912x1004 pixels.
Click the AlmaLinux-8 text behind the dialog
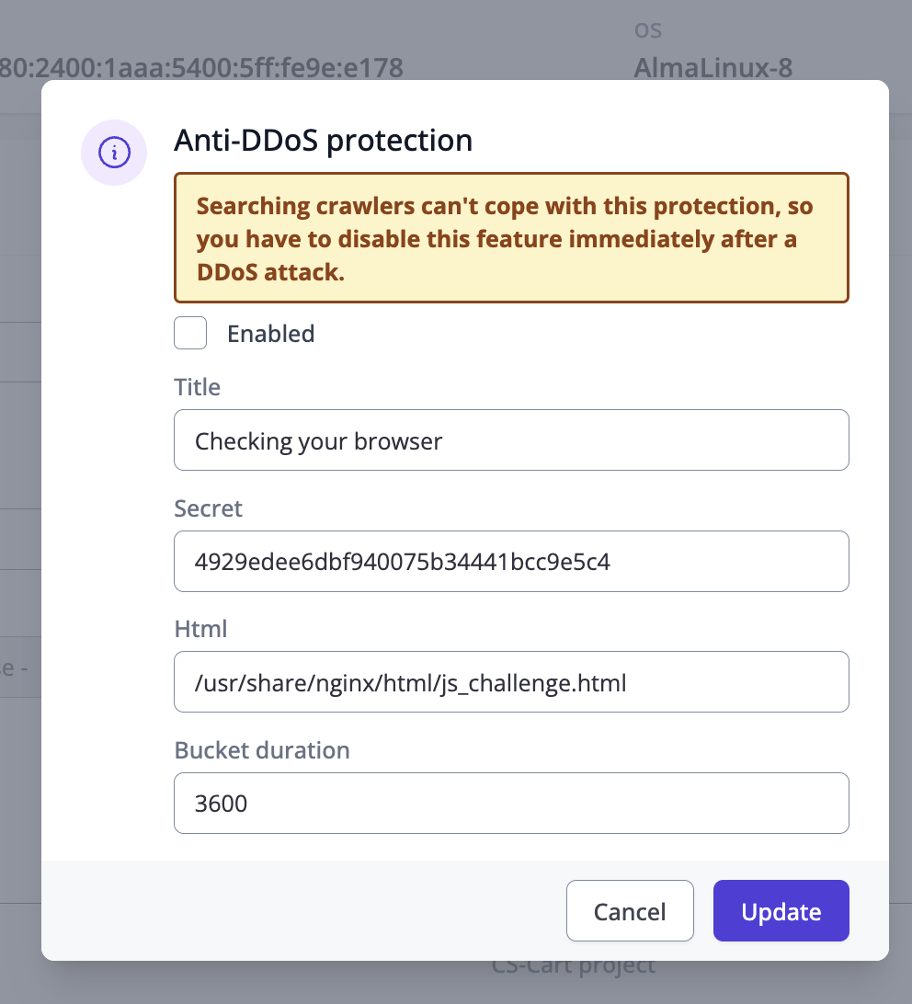tap(712, 67)
